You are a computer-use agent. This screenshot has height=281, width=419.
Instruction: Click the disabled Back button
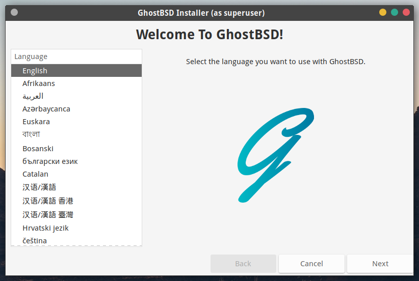tap(243, 264)
